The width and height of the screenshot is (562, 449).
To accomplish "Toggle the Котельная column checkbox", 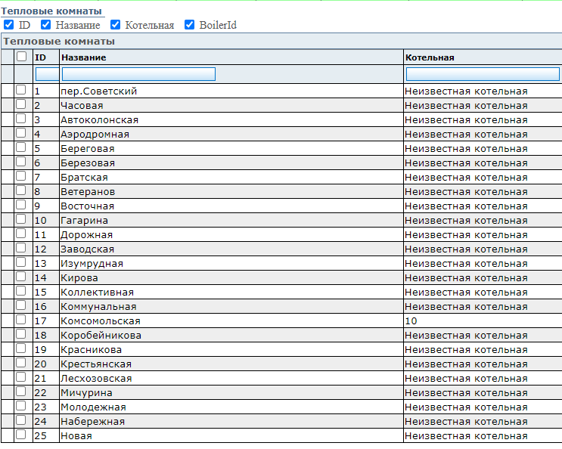I will click(x=116, y=25).
